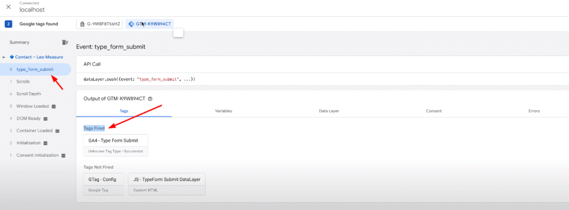Open the GTag - Config tag card
The image size is (569, 210).
[x=103, y=185]
